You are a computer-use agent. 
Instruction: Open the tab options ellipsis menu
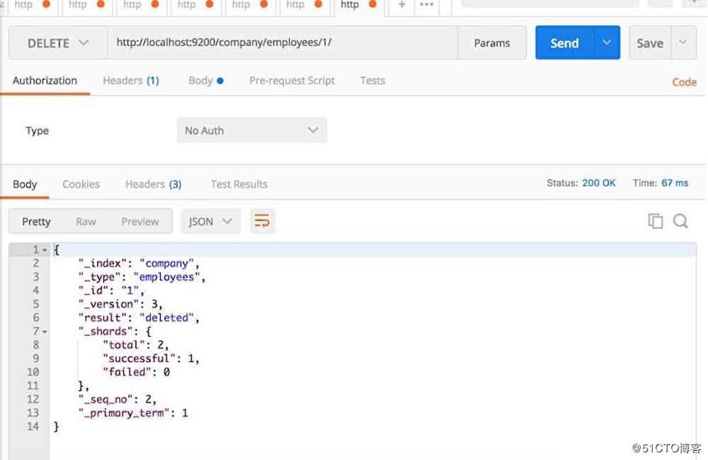pyautogui.click(x=426, y=5)
